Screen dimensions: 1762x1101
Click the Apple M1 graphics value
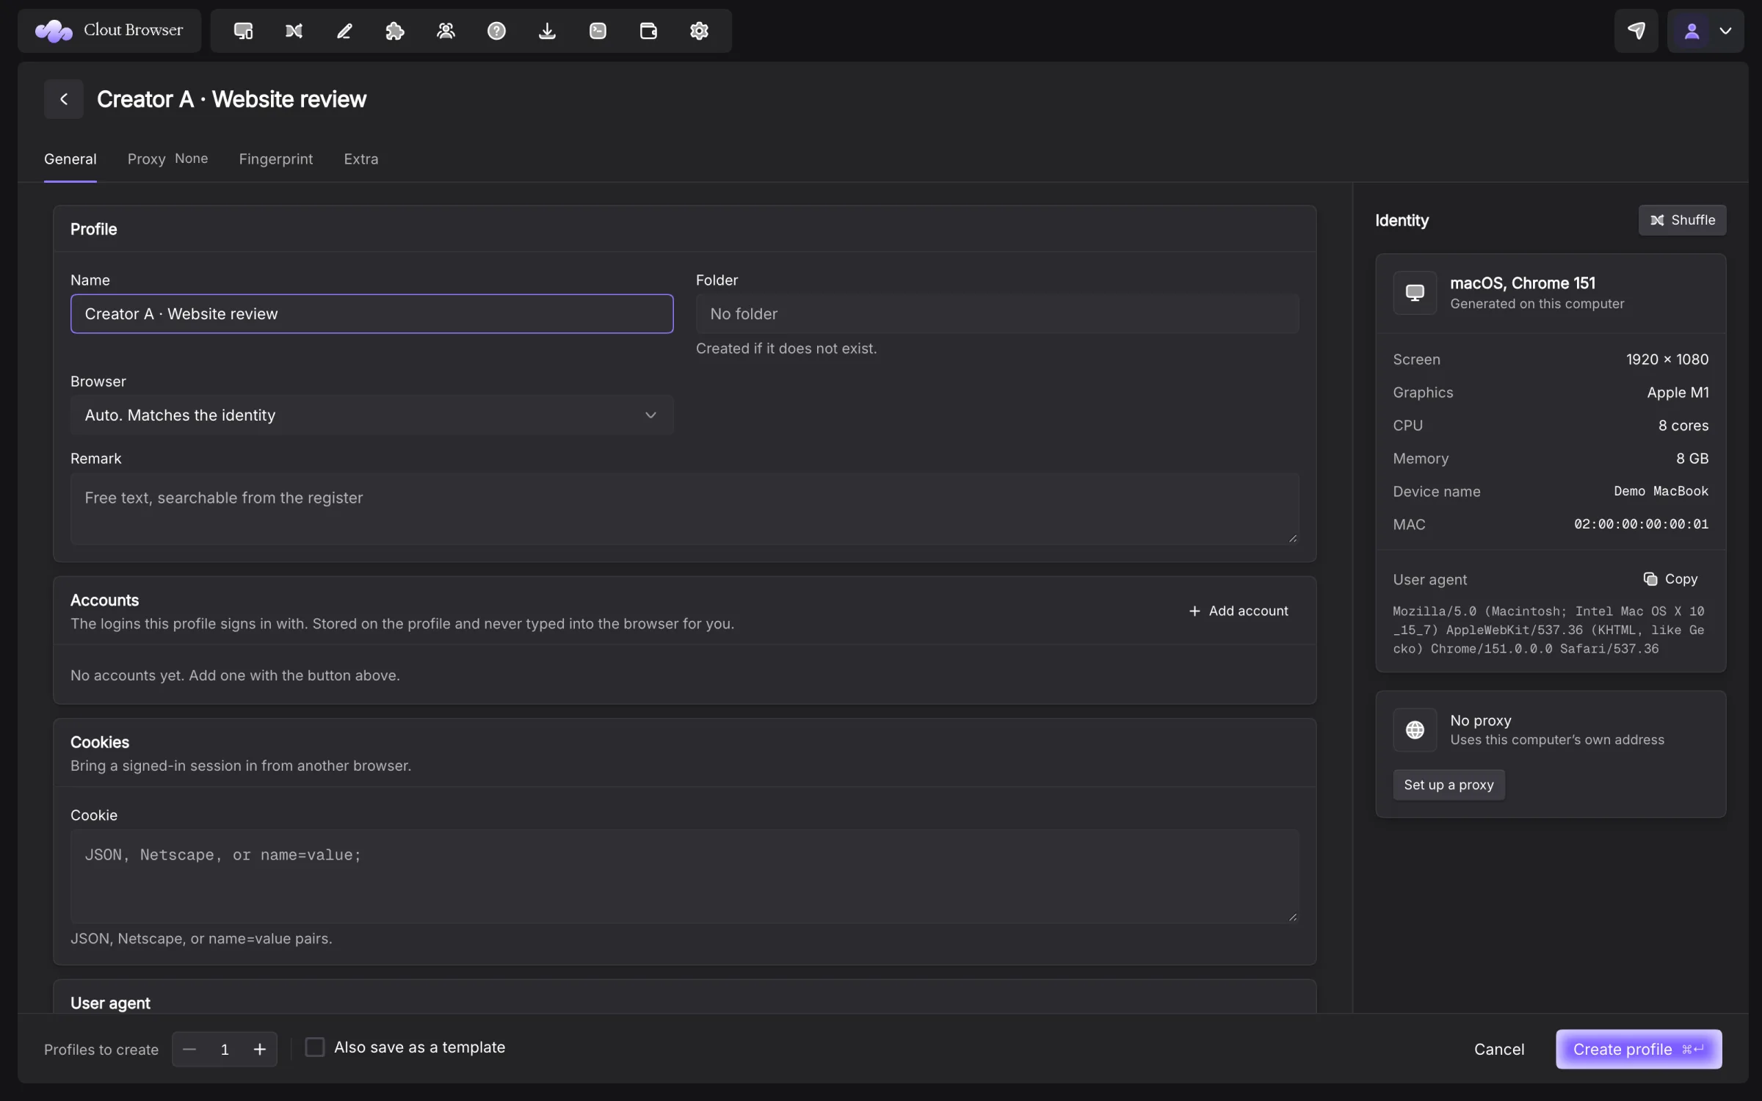(x=1678, y=393)
